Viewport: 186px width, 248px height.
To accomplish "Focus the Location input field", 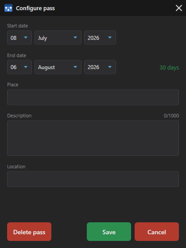I will (x=93, y=179).
